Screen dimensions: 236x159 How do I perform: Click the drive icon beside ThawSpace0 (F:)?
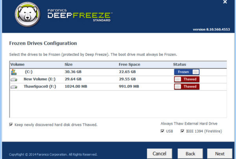[14, 87]
